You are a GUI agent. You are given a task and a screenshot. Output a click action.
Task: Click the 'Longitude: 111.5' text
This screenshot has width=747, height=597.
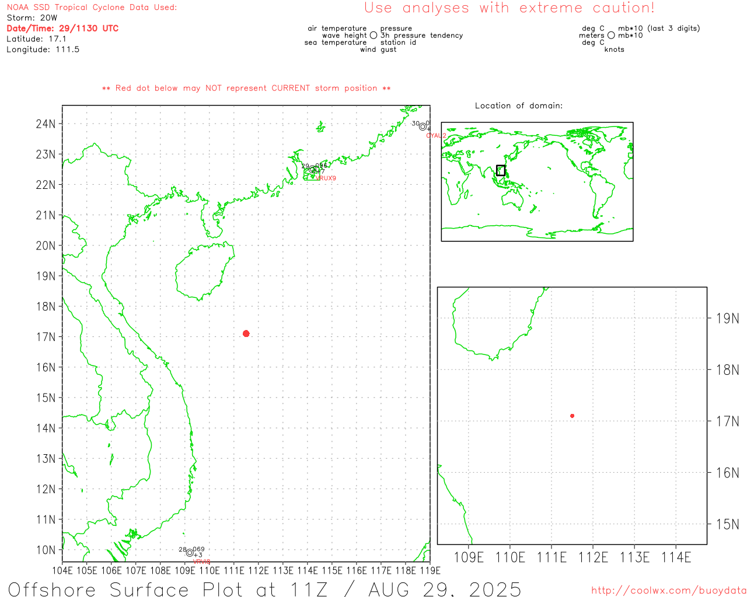[43, 49]
